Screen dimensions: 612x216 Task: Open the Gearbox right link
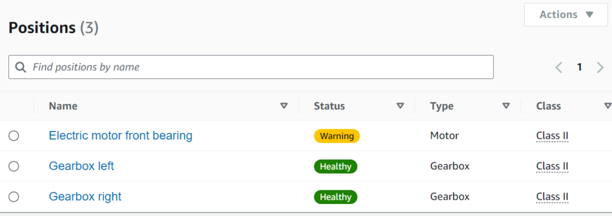coord(85,196)
